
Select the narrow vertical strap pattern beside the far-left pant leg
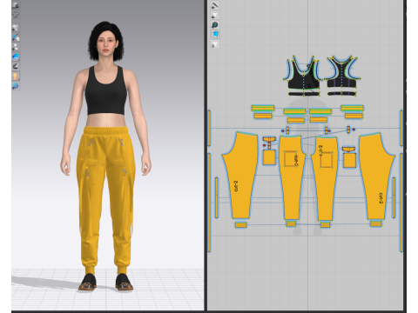point(217,197)
